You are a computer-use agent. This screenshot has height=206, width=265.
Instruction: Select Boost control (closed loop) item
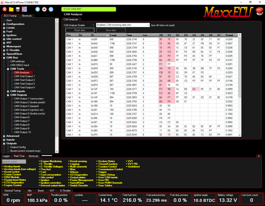point(25,151)
